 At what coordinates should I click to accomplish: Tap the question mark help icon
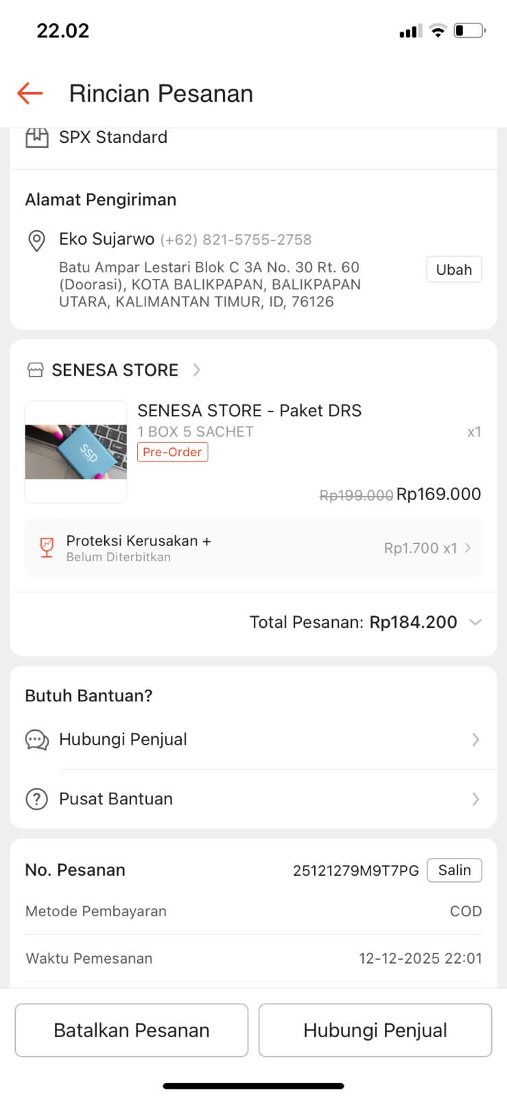[x=36, y=799]
